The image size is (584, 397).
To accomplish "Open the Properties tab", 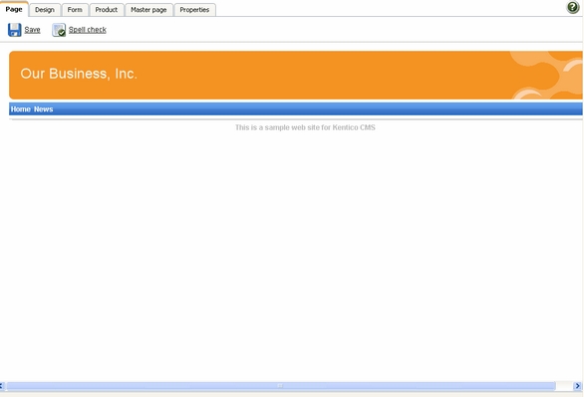I will click(194, 10).
